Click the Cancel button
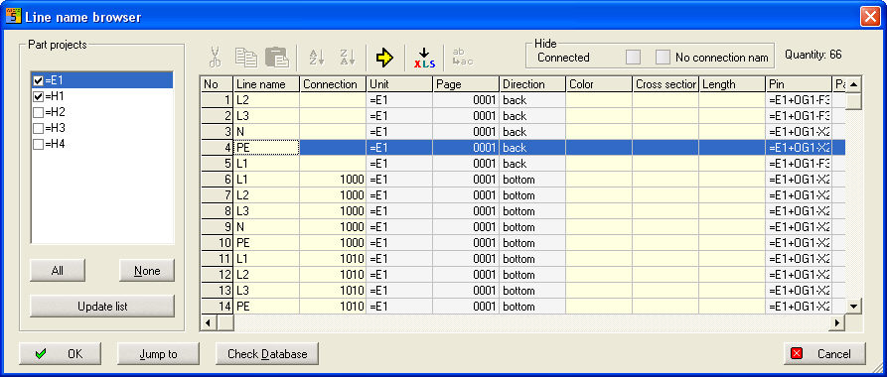Screen dimensions: 887x377 click(824, 354)
